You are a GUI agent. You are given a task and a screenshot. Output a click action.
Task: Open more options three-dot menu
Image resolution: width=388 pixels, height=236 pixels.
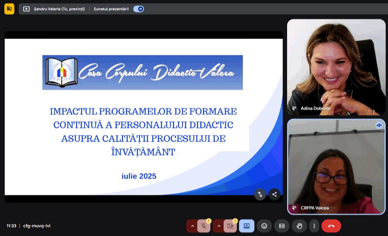click(314, 226)
